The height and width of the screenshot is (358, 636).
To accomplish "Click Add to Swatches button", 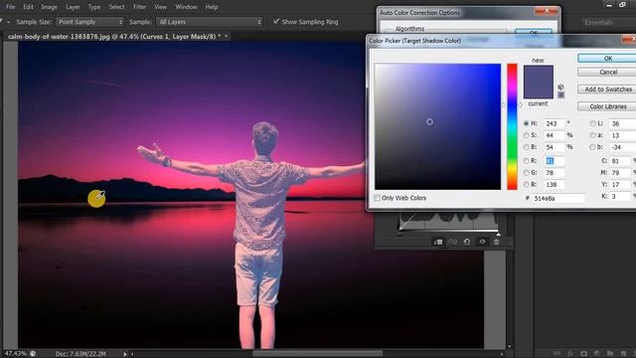I will click(607, 89).
